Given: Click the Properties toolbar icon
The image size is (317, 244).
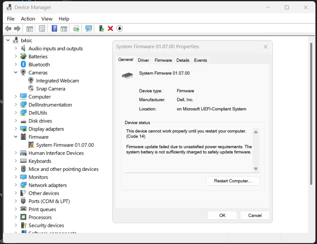Looking at the screenshot, I should click(42, 29).
